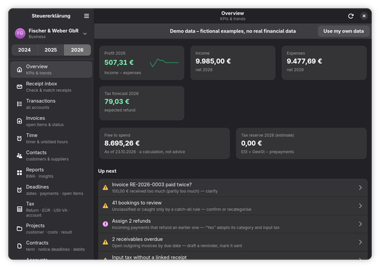
Task: Click warning icon on 41 bookings row
Action: tap(106, 205)
